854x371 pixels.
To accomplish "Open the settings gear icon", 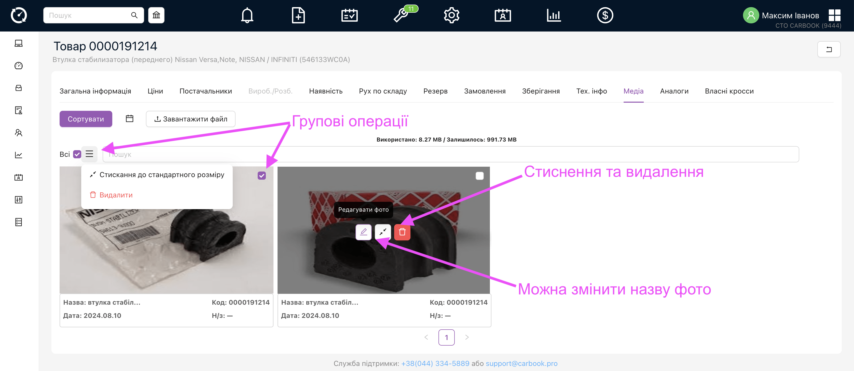I will pos(451,15).
